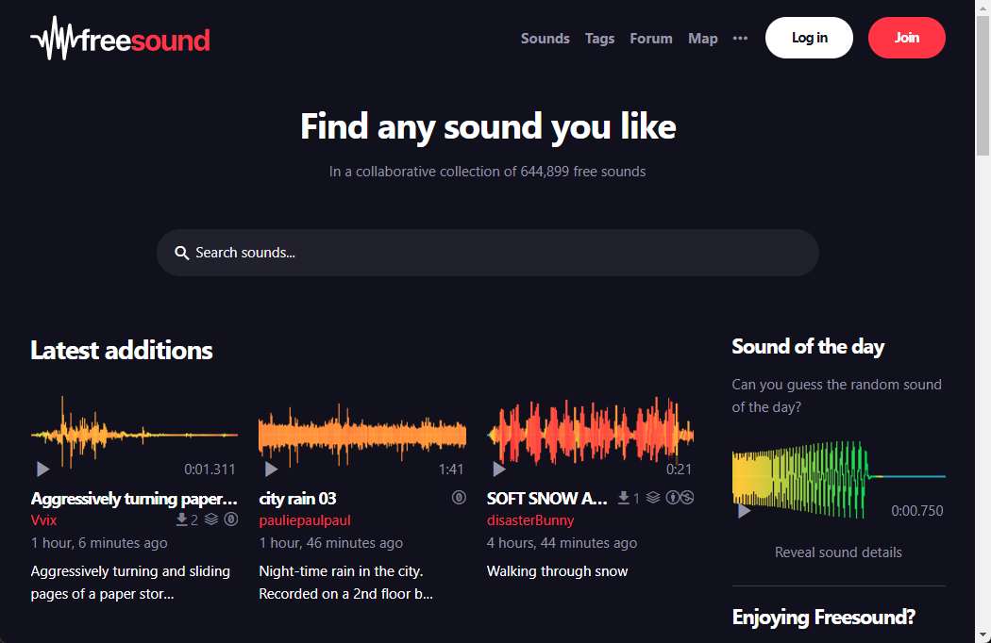
Task: Open the ••• more options menu
Action: click(740, 38)
